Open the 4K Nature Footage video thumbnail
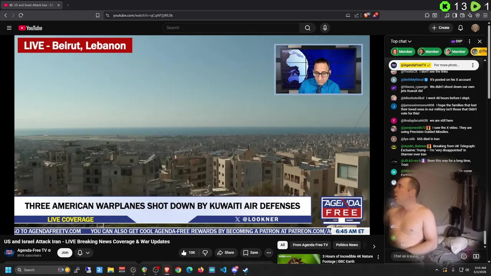This screenshot has height=276, width=491. pyautogui.click(x=299, y=259)
